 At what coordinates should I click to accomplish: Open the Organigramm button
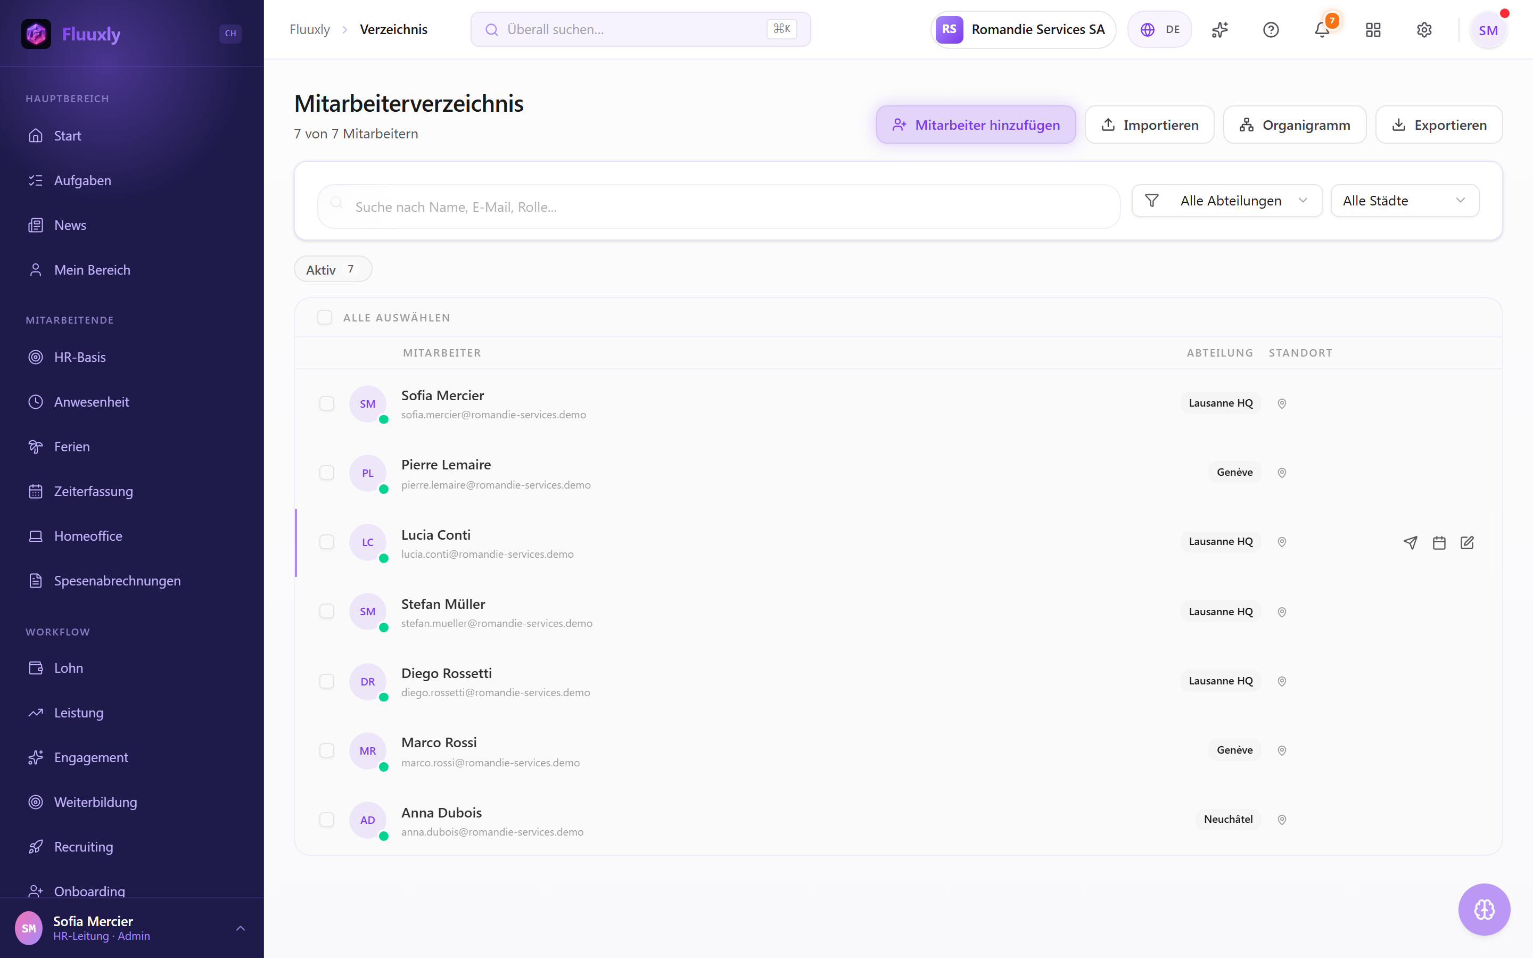pos(1294,125)
